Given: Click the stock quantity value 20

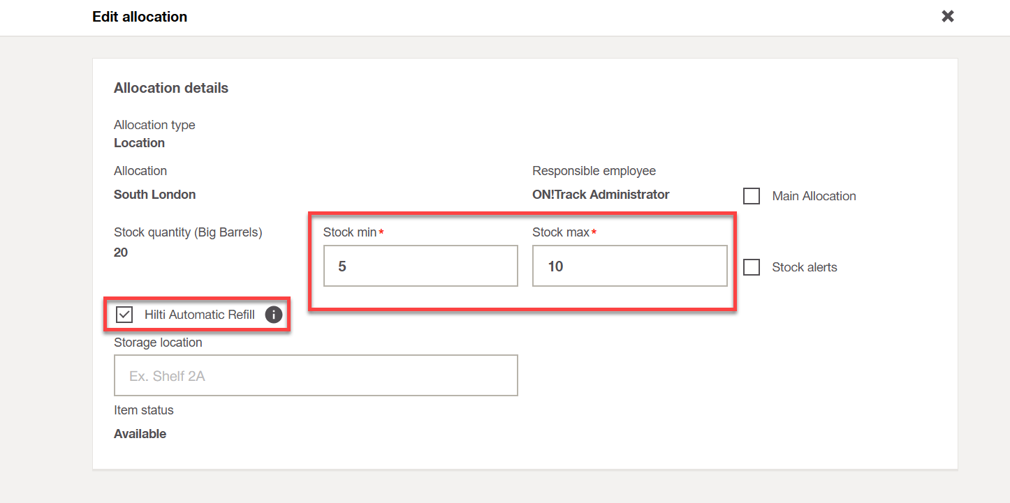Looking at the screenshot, I should [x=121, y=253].
